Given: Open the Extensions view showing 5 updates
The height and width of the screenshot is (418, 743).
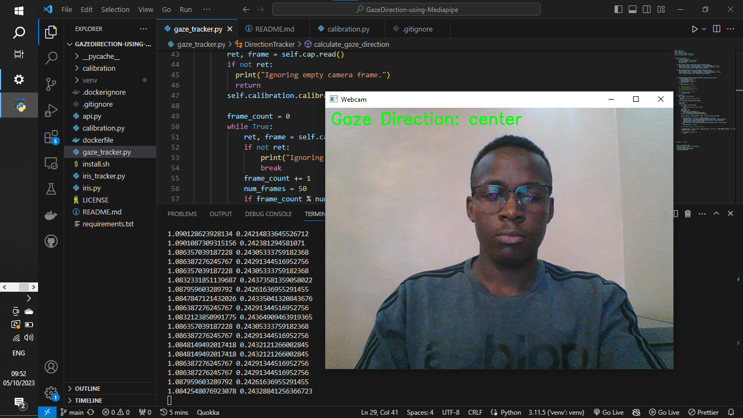Looking at the screenshot, I should [51, 137].
